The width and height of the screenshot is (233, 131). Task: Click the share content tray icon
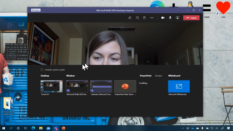point(178,18)
